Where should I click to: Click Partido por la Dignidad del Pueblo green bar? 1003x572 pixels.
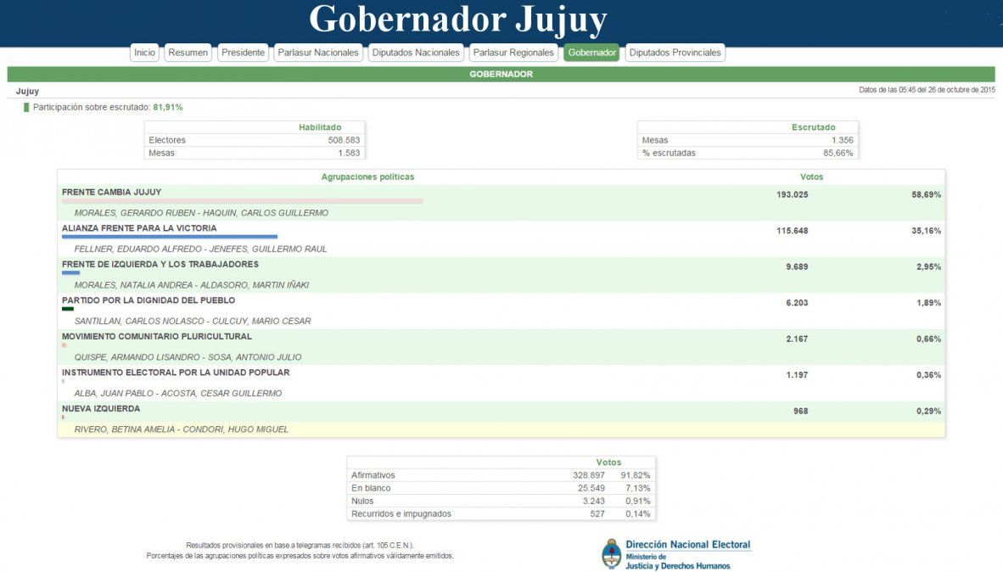click(x=68, y=309)
